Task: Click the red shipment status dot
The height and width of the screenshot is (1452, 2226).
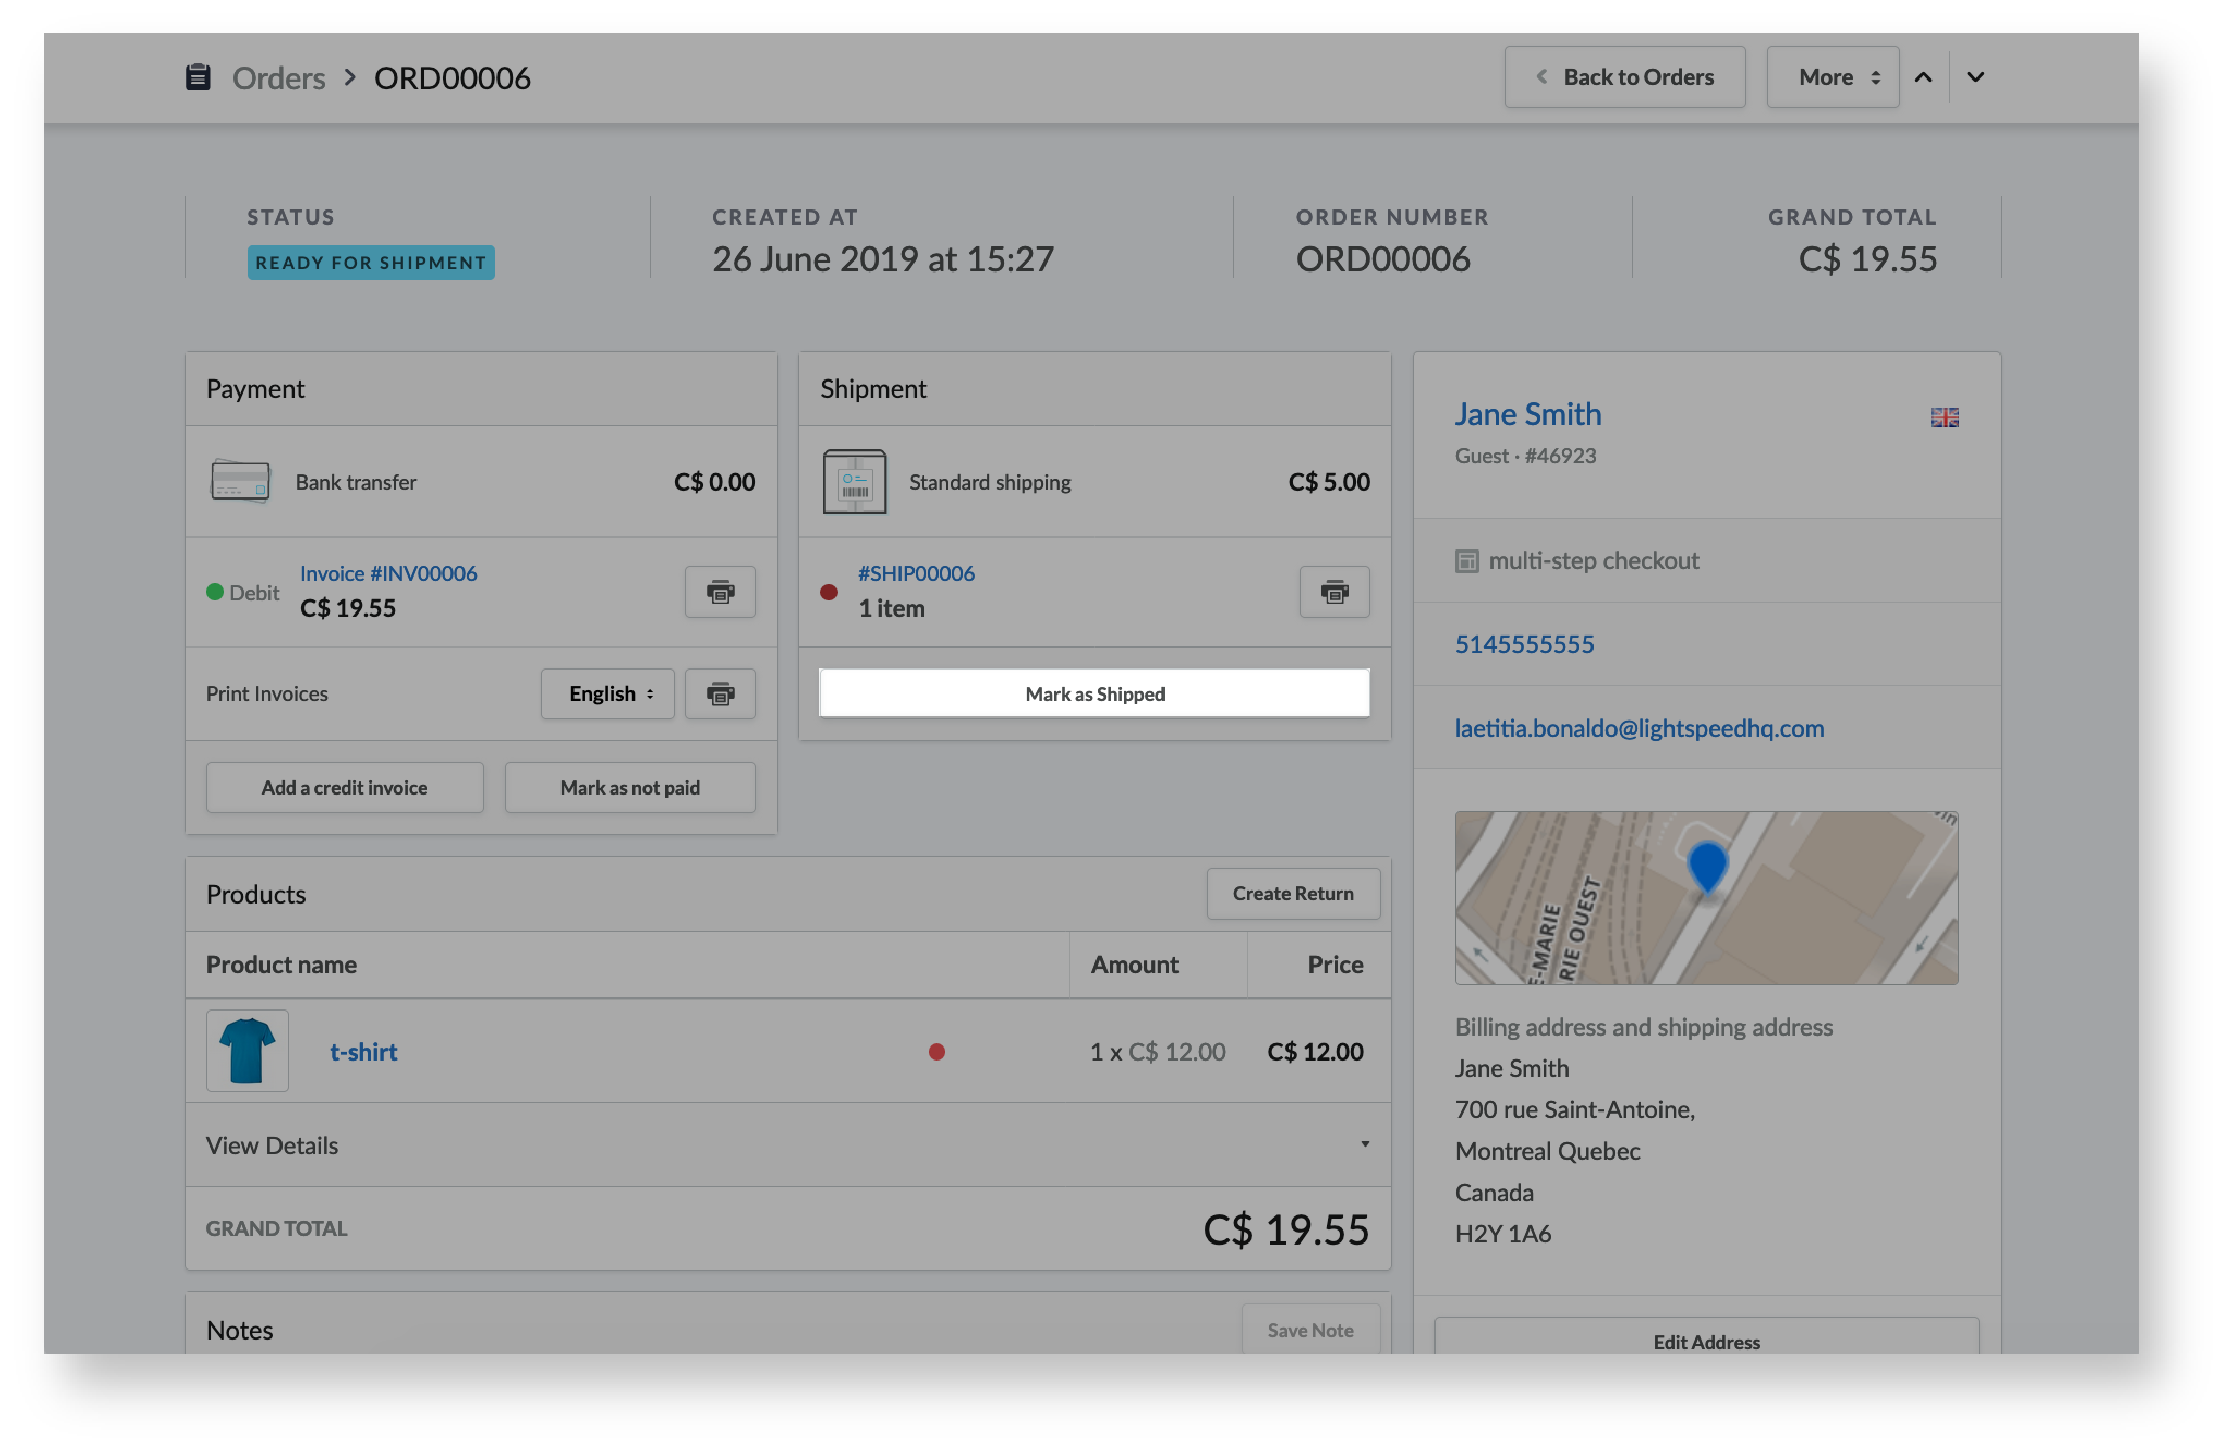Action: pyautogui.click(x=829, y=592)
